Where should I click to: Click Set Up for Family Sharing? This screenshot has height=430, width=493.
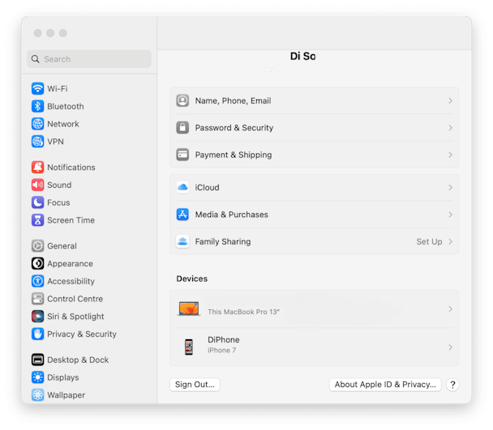429,241
